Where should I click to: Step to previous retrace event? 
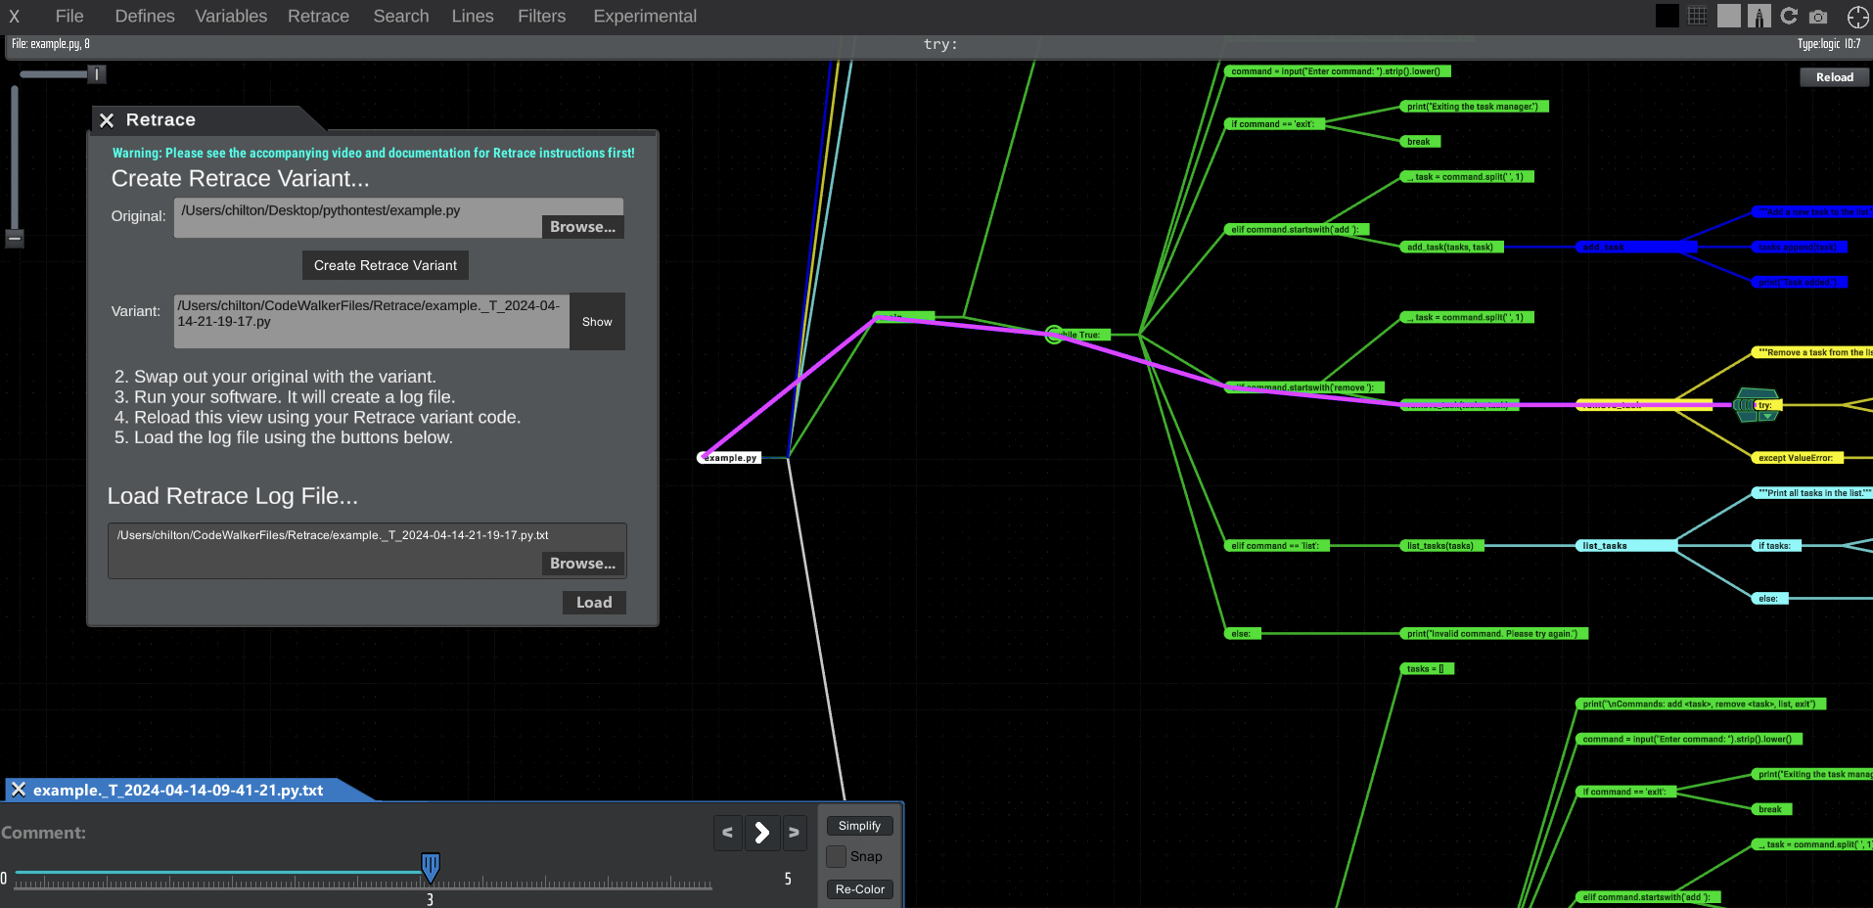pos(727,833)
